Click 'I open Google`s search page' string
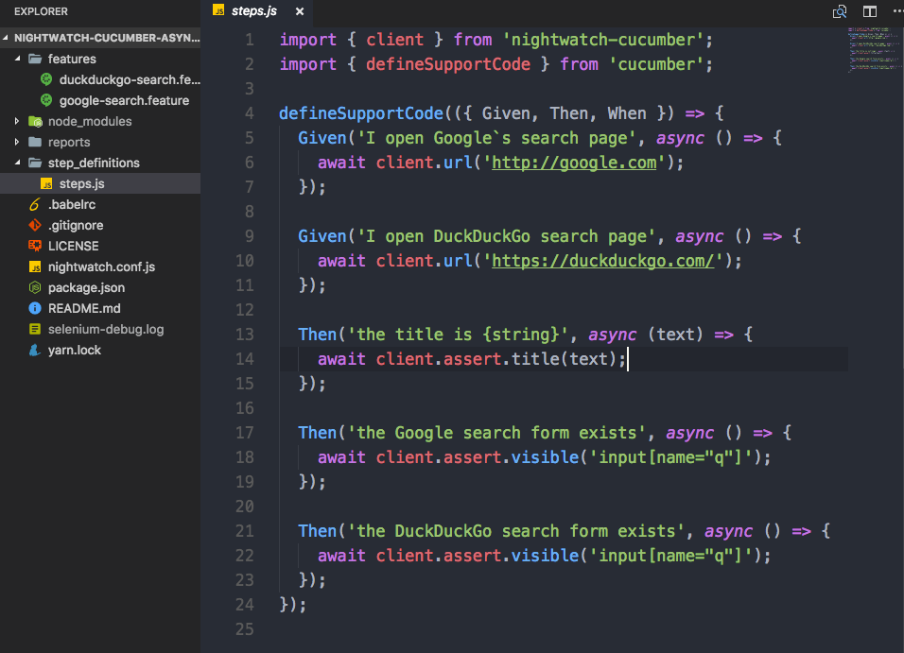 click(497, 138)
